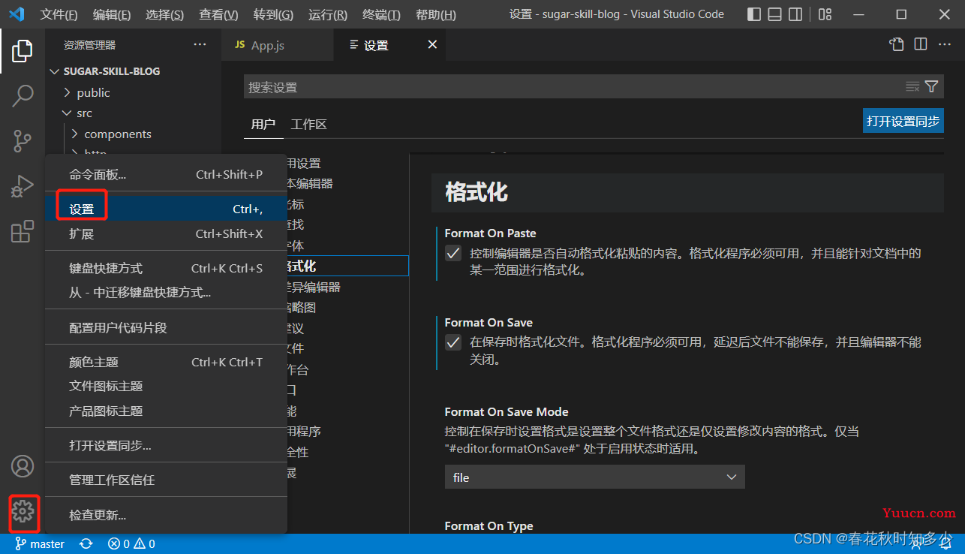Image resolution: width=965 pixels, height=554 pixels.
Task: Click the clear settings search icon
Action: coord(912,86)
